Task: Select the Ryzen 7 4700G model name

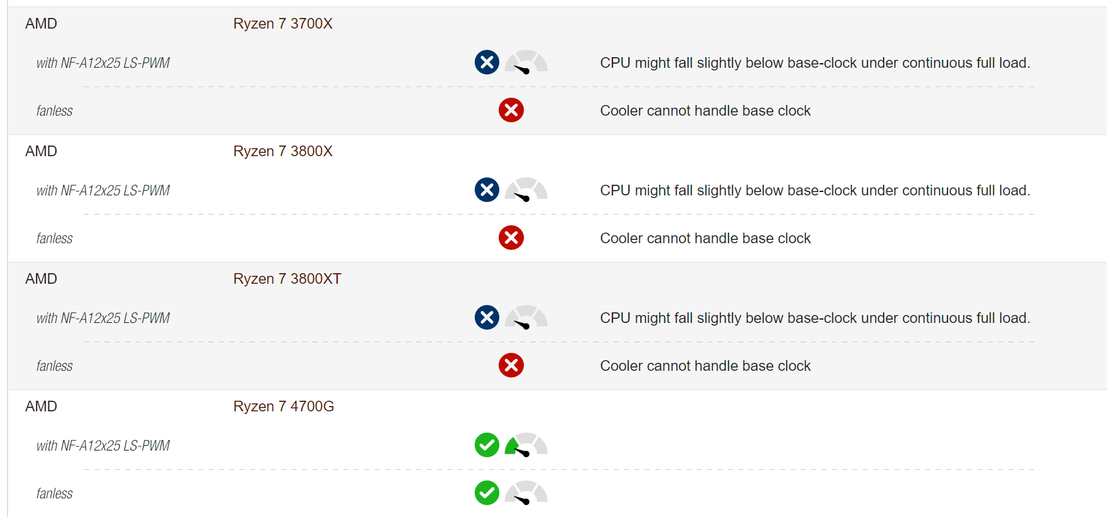Action: (x=284, y=407)
